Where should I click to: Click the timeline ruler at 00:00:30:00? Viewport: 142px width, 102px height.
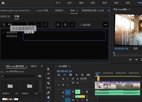121,73
